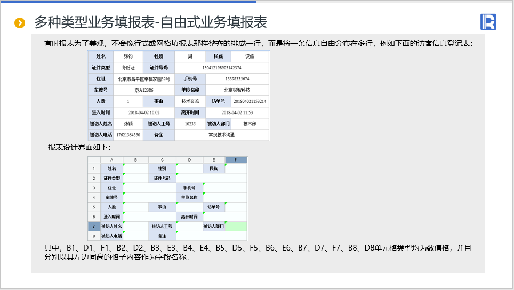The image size is (514, 290).
Task: Click the 单位名称 label in the design grid
Action: 189,197
